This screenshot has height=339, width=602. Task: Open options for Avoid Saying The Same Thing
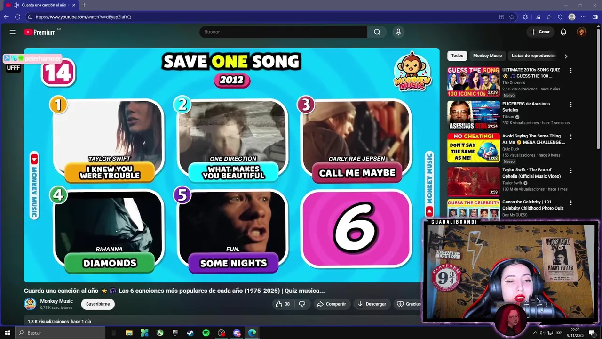[571, 137]
